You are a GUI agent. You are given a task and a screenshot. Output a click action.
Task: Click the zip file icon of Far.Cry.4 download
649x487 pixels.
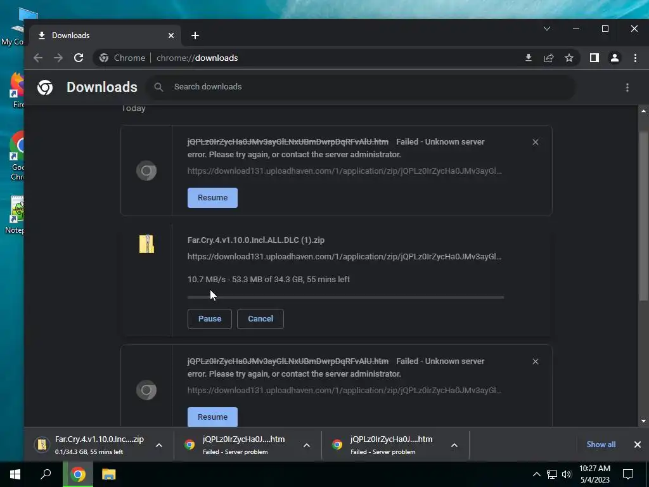pos(146,244)
